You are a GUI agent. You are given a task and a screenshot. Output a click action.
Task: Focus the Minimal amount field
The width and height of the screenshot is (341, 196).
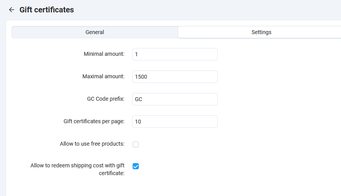175,54
